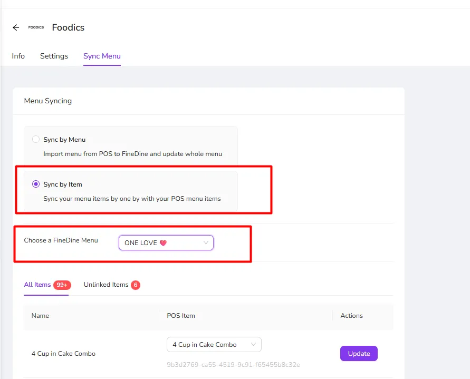Open the Info tab

18,56
